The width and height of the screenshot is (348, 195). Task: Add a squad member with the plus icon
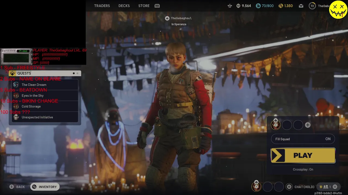click(x=308, y=125)
